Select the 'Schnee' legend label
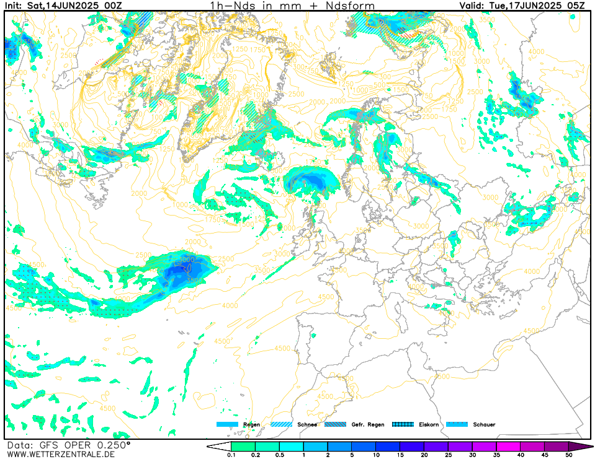595x459 pixels. click(x=307, y=424)
